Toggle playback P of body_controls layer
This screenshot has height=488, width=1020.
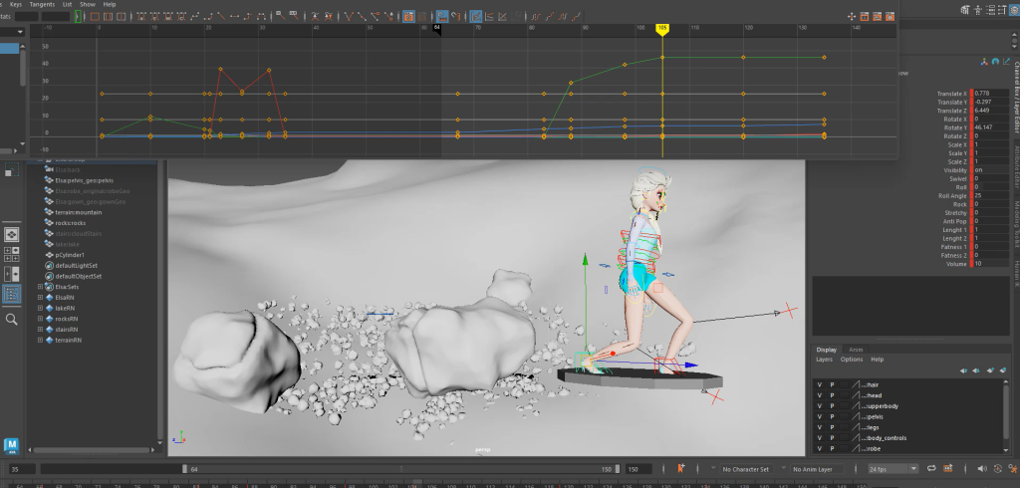click(x=832, y=438)
